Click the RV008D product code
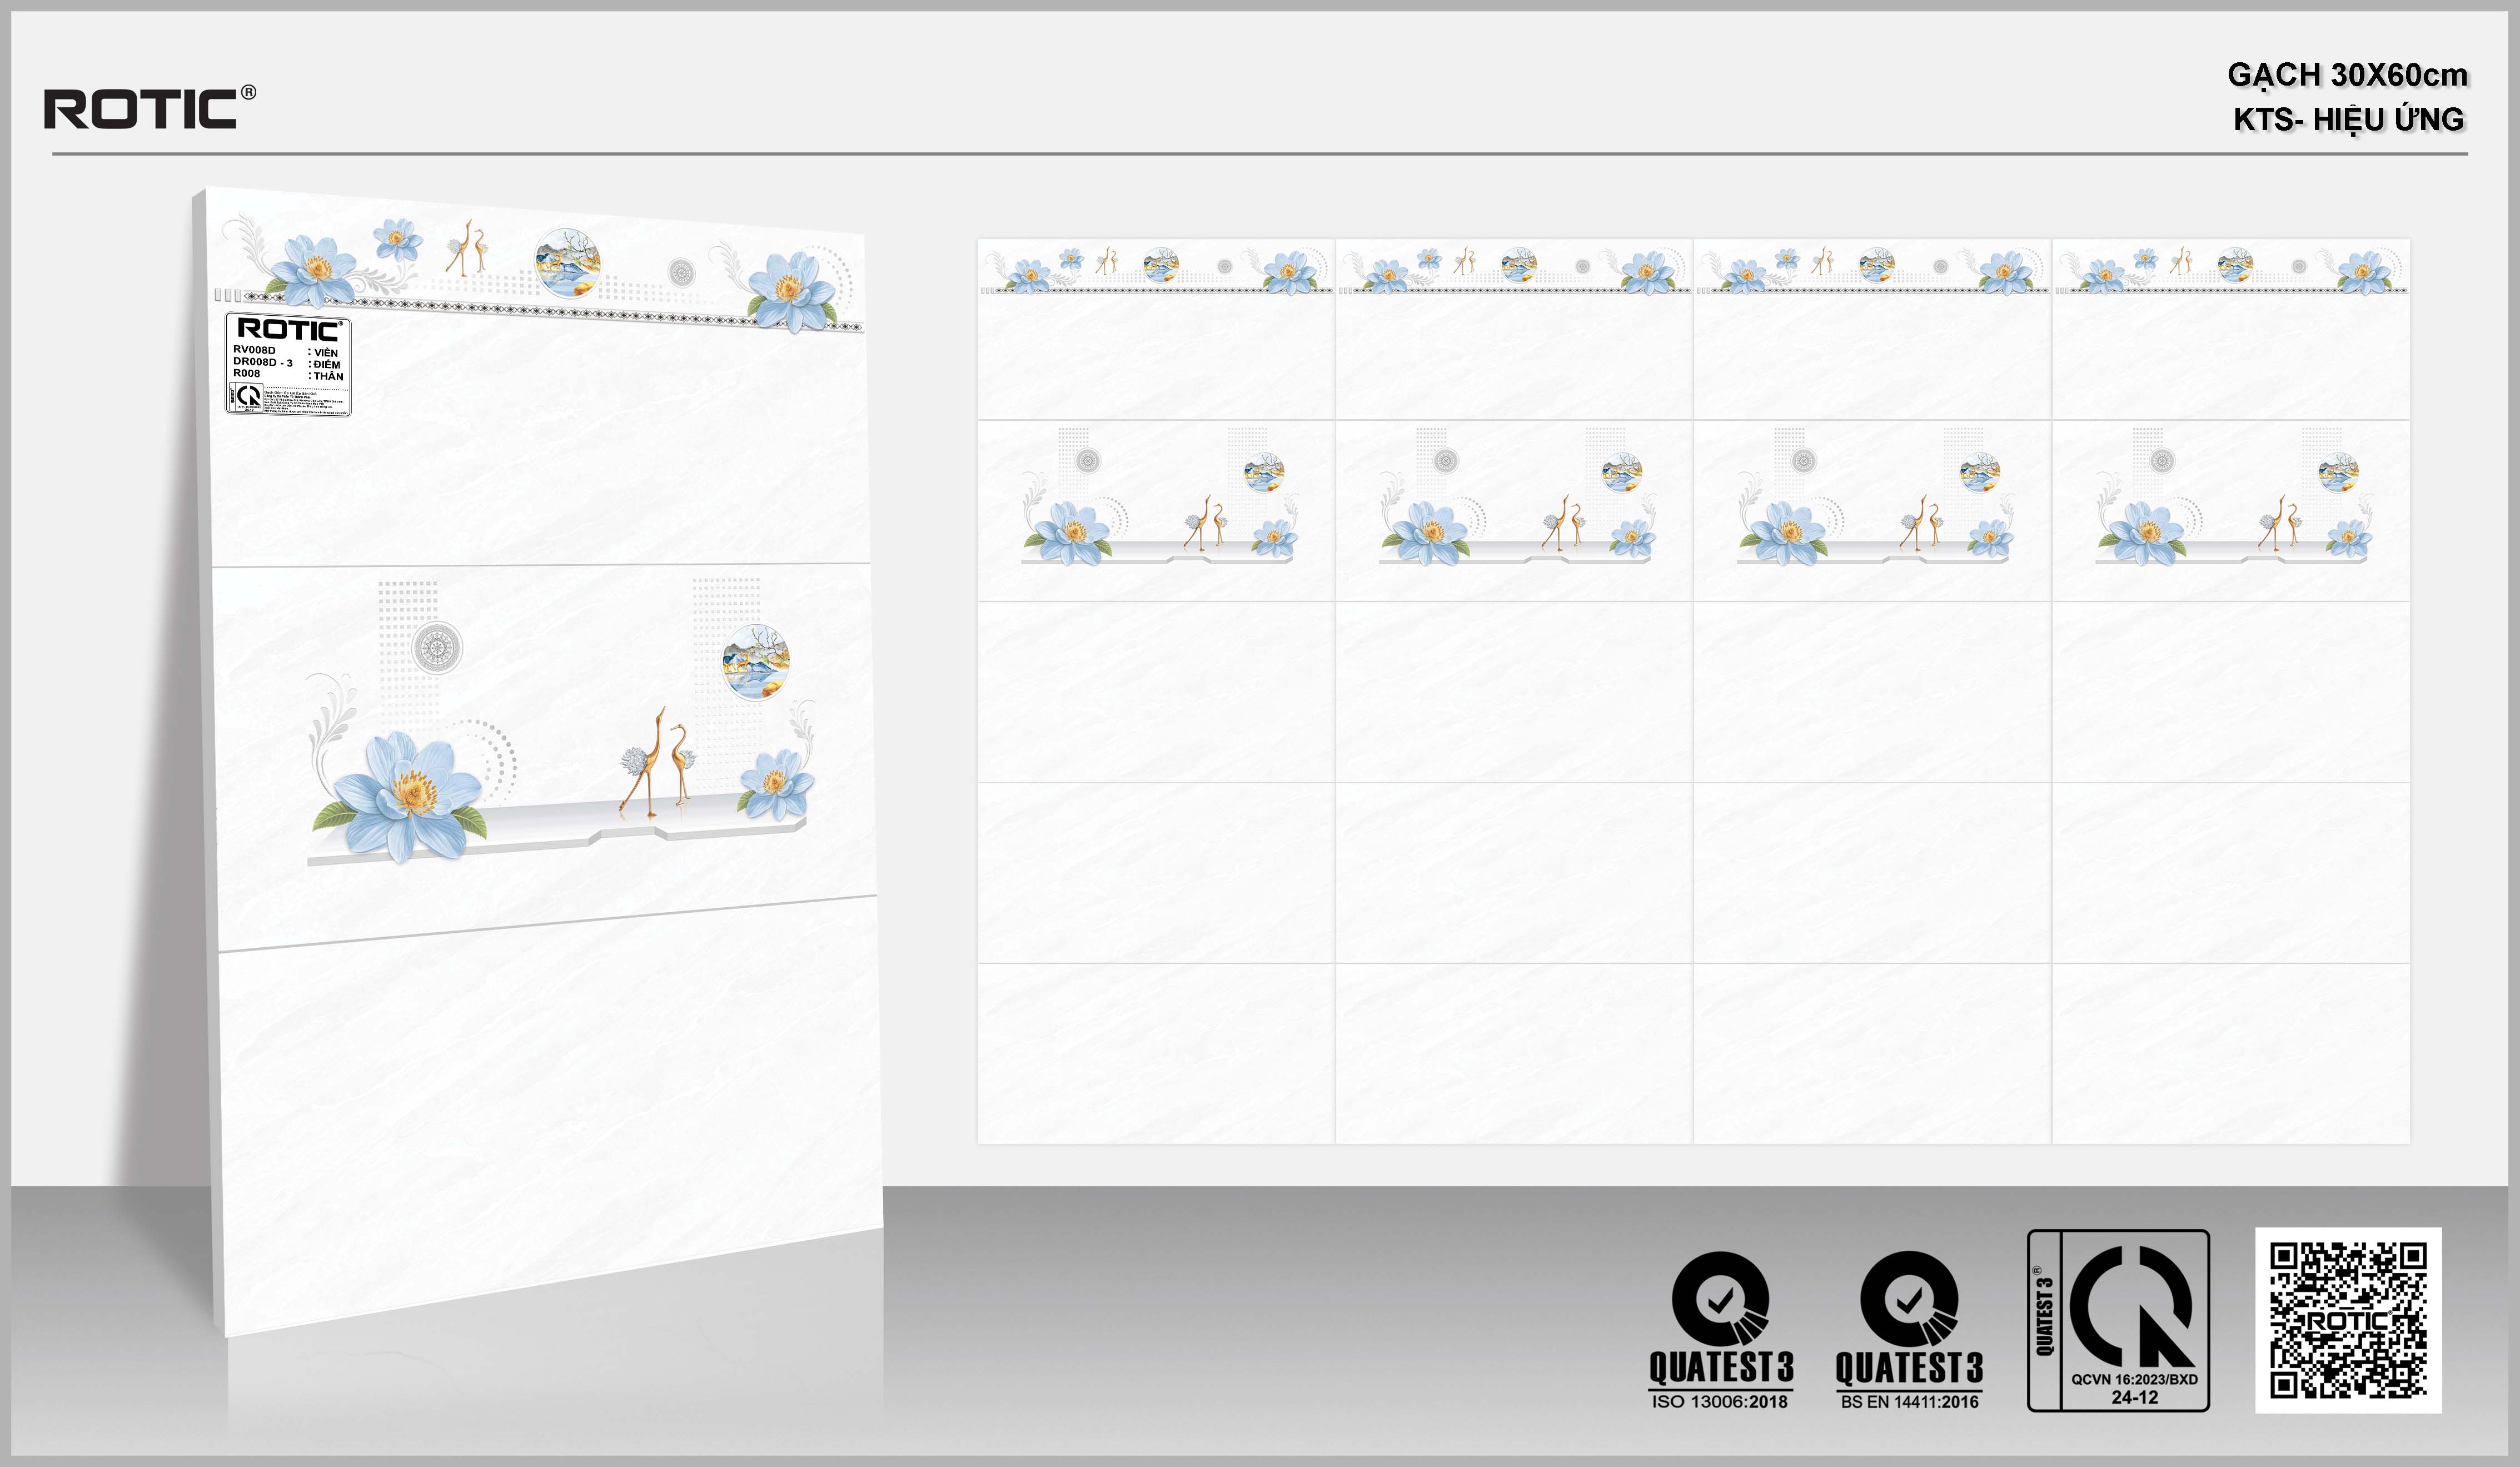 pos(254,350)
